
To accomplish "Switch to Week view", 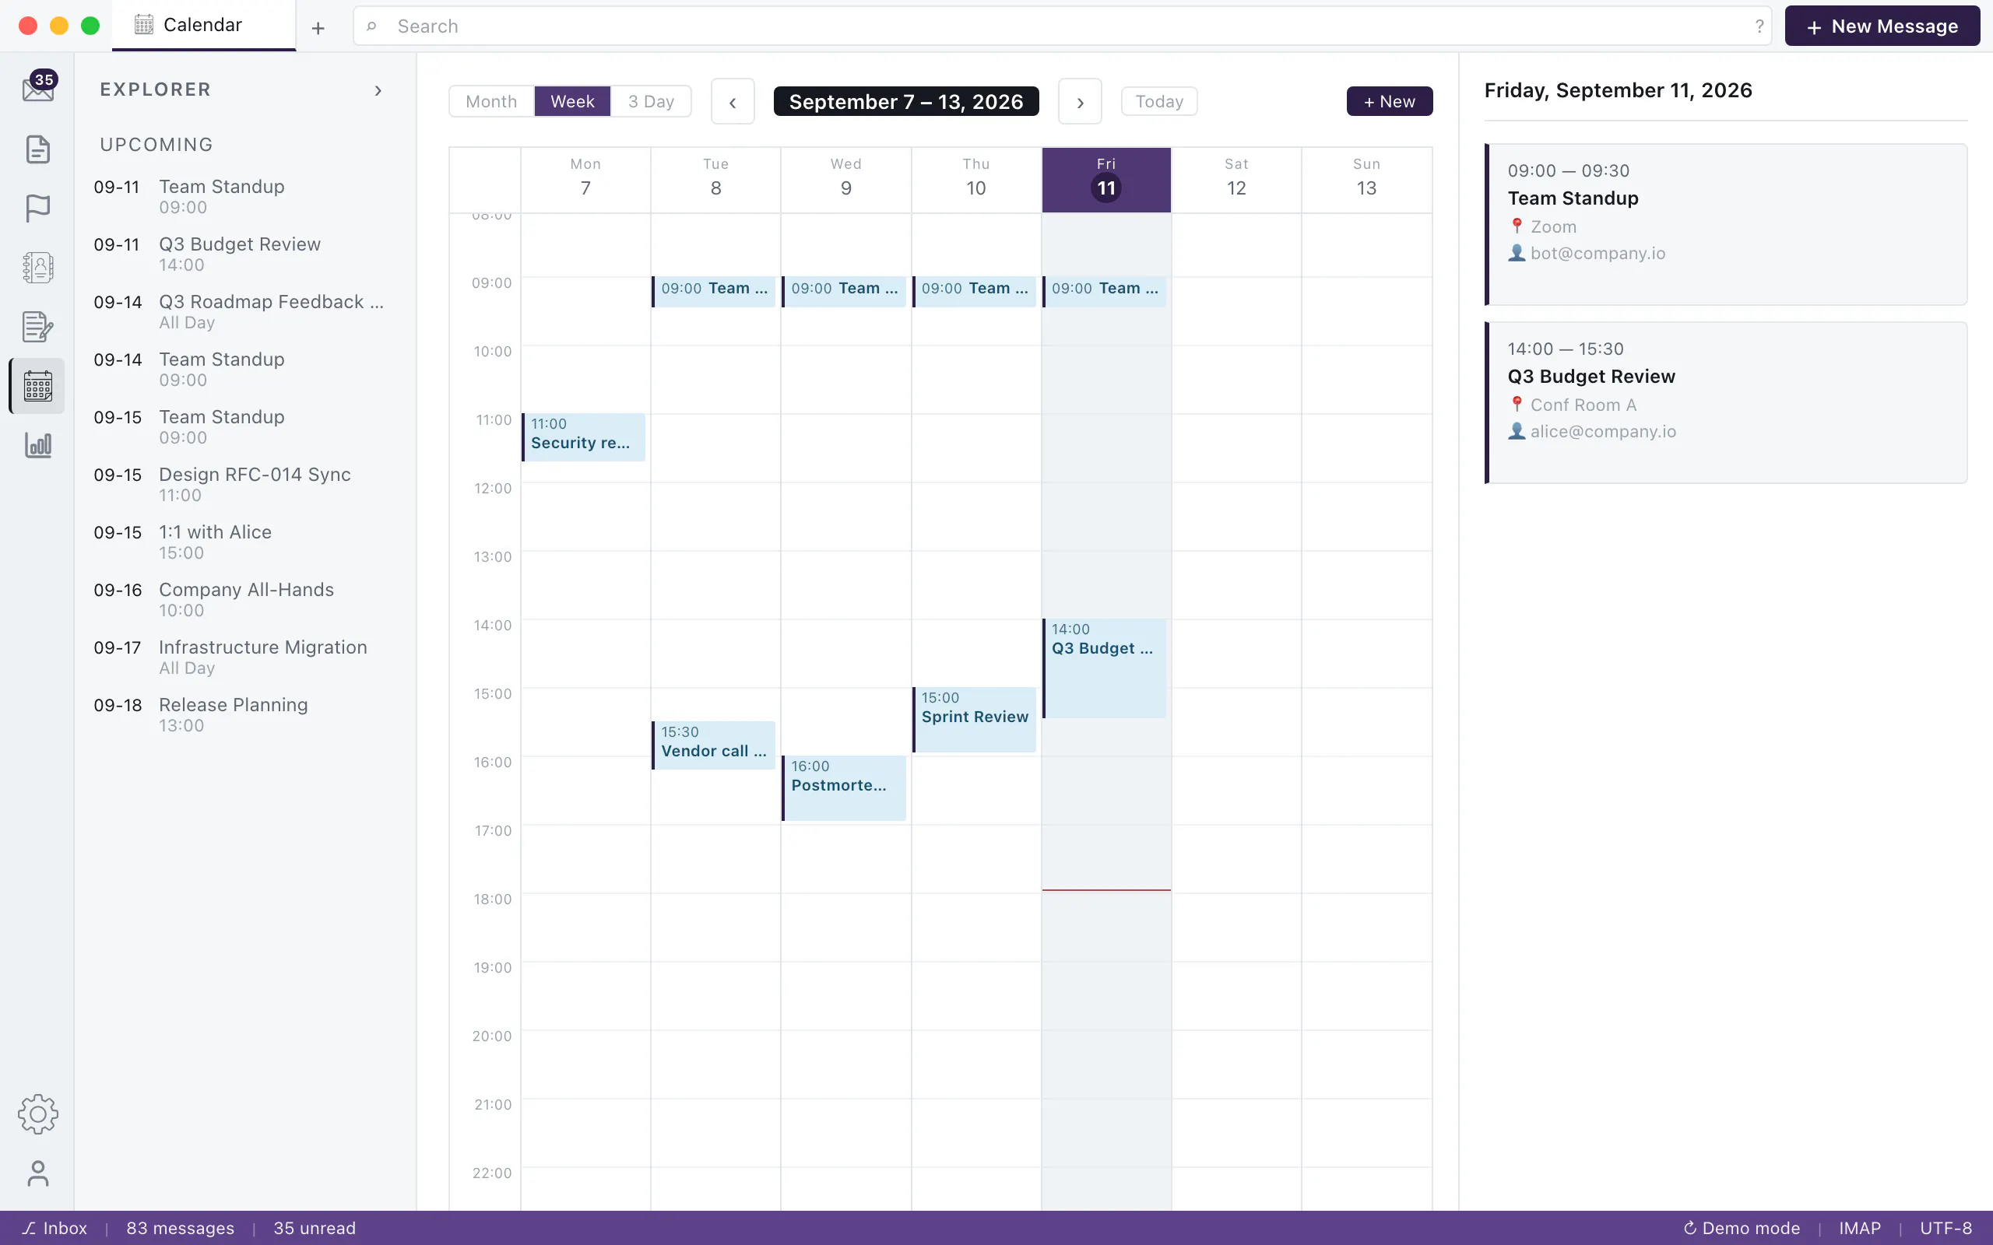I will coord(572,101).
